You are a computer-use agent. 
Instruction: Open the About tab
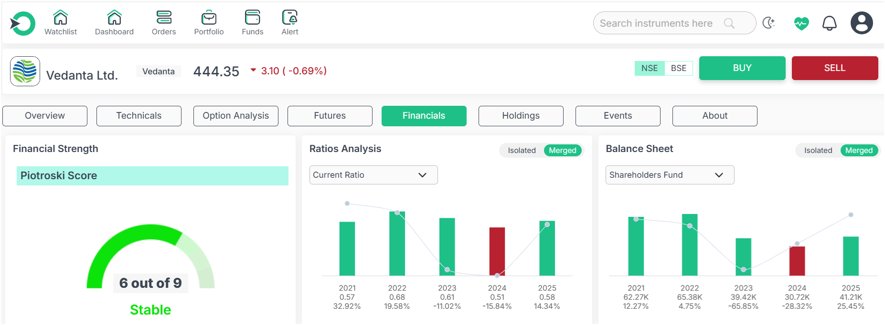point(715,116)
